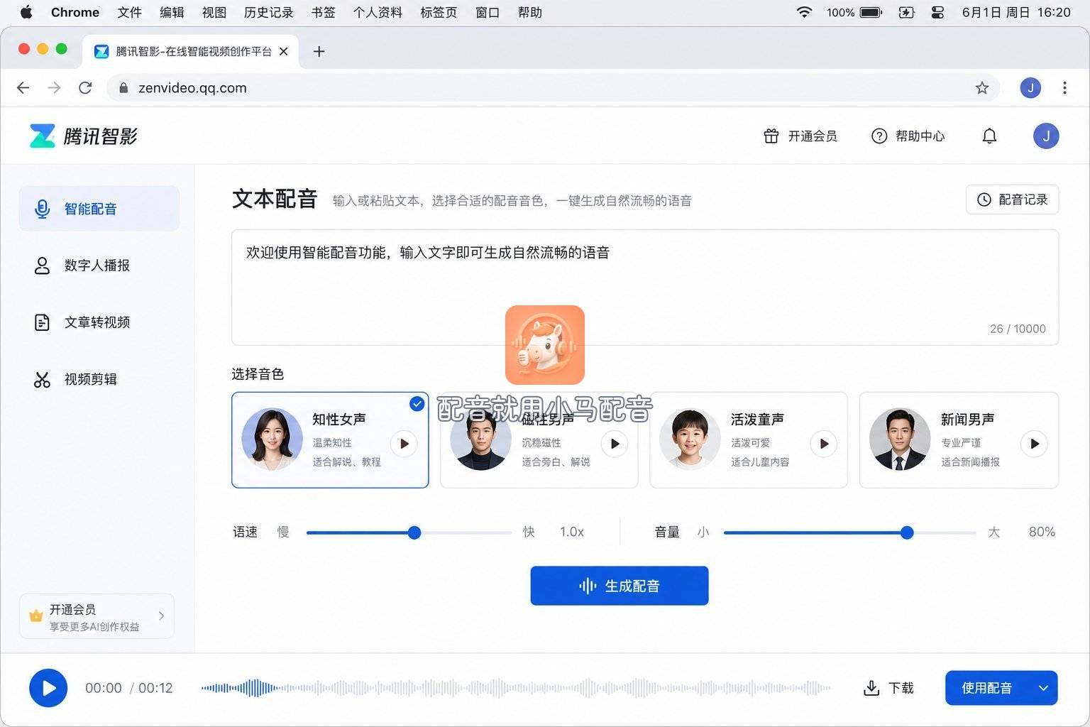Expand the 使用配音 dropdown arrow

click(1043, 688)
